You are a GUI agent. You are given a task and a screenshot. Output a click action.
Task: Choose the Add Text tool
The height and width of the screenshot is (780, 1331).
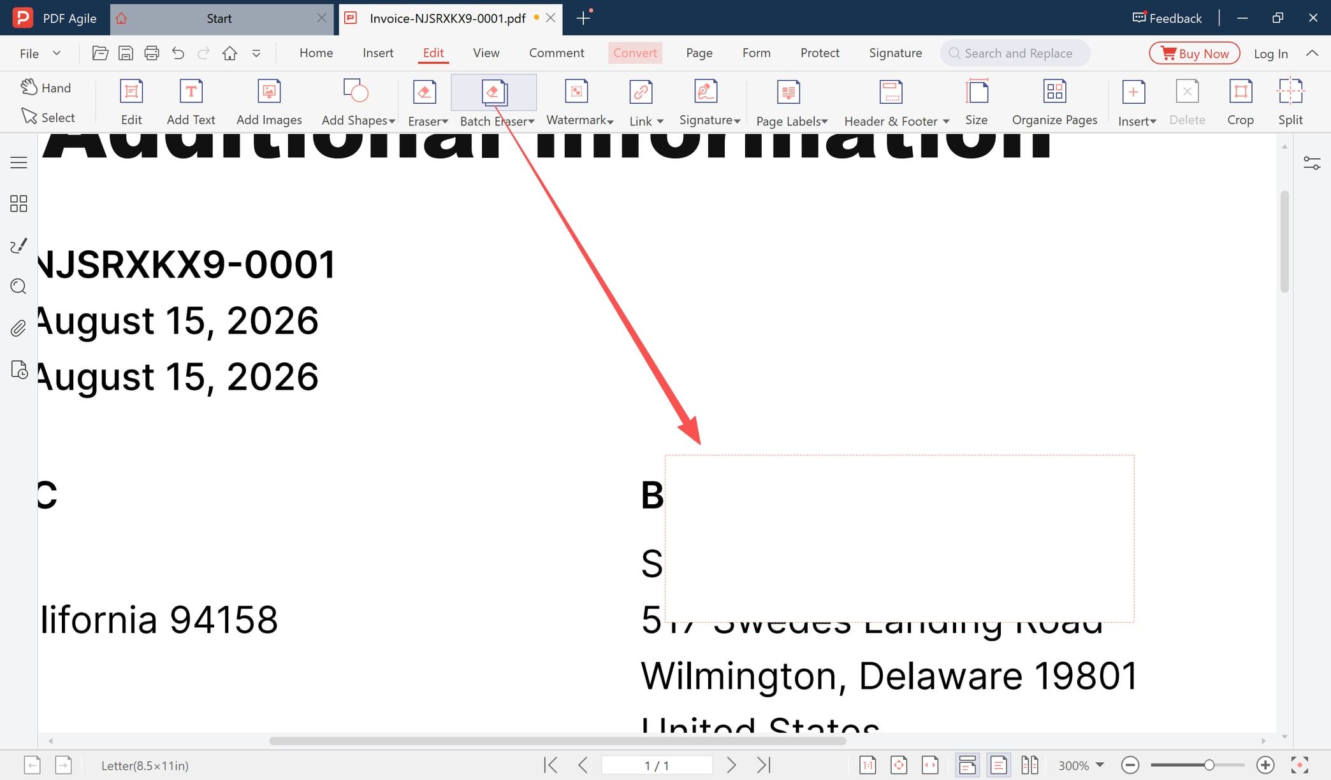pos(191,103)
